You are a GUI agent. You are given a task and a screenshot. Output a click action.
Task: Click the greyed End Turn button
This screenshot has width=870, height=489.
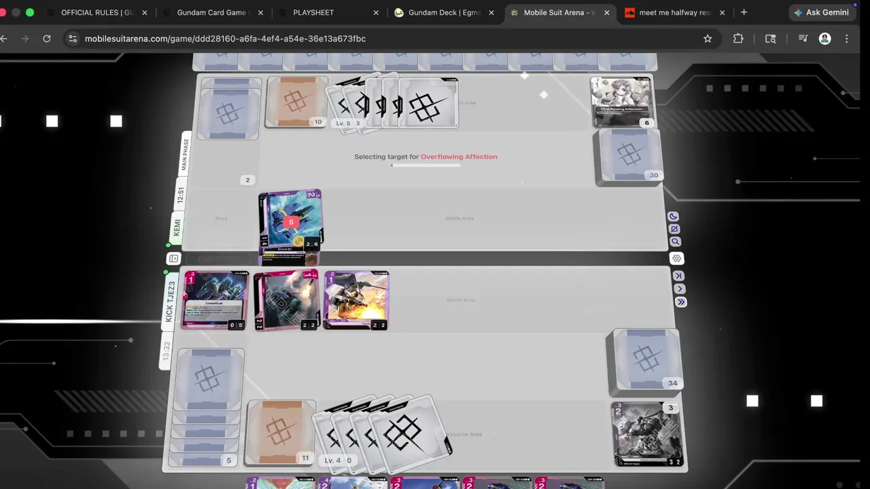point(217,259)
